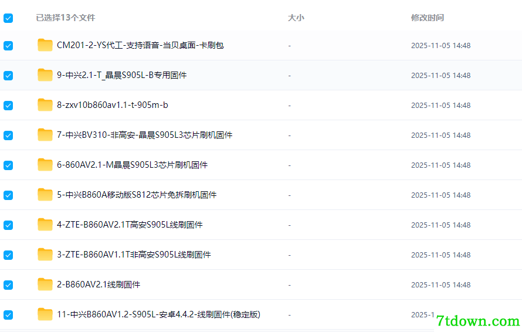
Task: Uncheck the 5-中兴B860A移动版 folder checkbox
Action: (8, 195)
